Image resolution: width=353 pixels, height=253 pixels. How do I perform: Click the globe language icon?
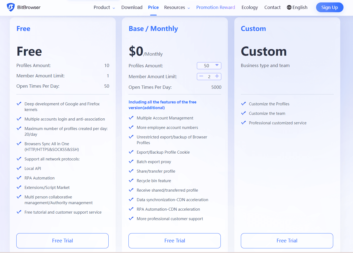[289, 7]
